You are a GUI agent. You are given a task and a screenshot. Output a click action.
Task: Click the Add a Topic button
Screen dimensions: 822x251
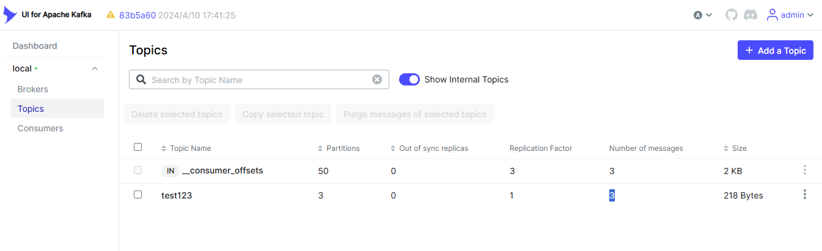(775, 51)
